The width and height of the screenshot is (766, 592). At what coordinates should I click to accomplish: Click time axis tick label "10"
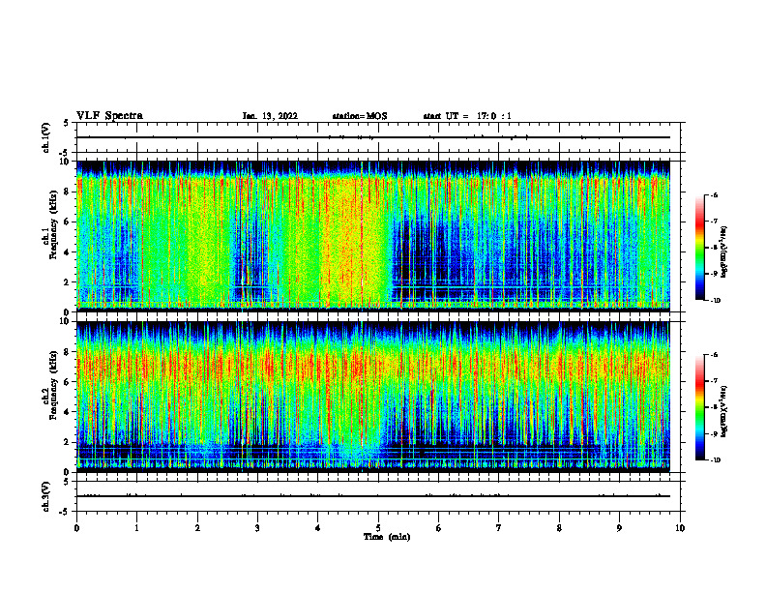[x=680, y=528]
